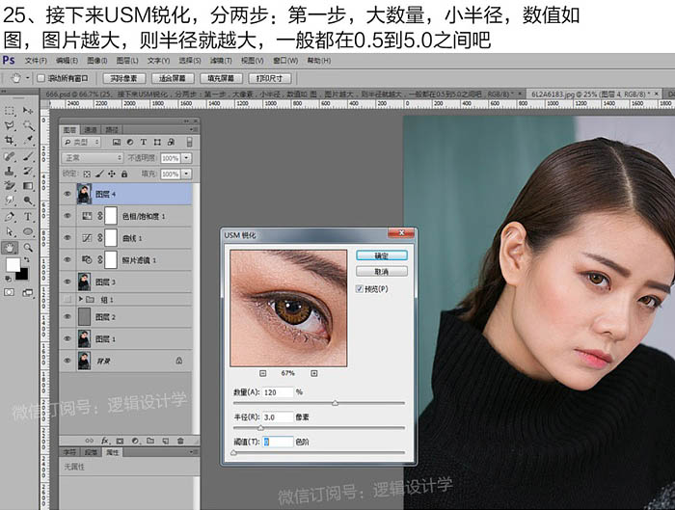Click the 数量 amount slider handle

click(x=335, y=403)
